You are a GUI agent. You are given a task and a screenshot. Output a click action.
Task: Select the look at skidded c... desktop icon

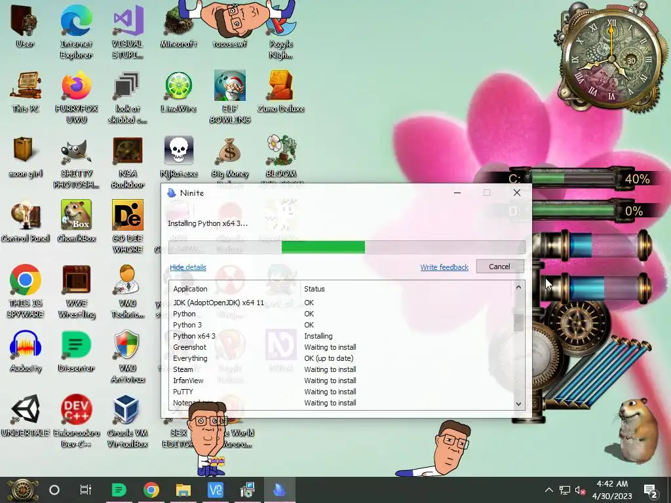click(128, 97)
